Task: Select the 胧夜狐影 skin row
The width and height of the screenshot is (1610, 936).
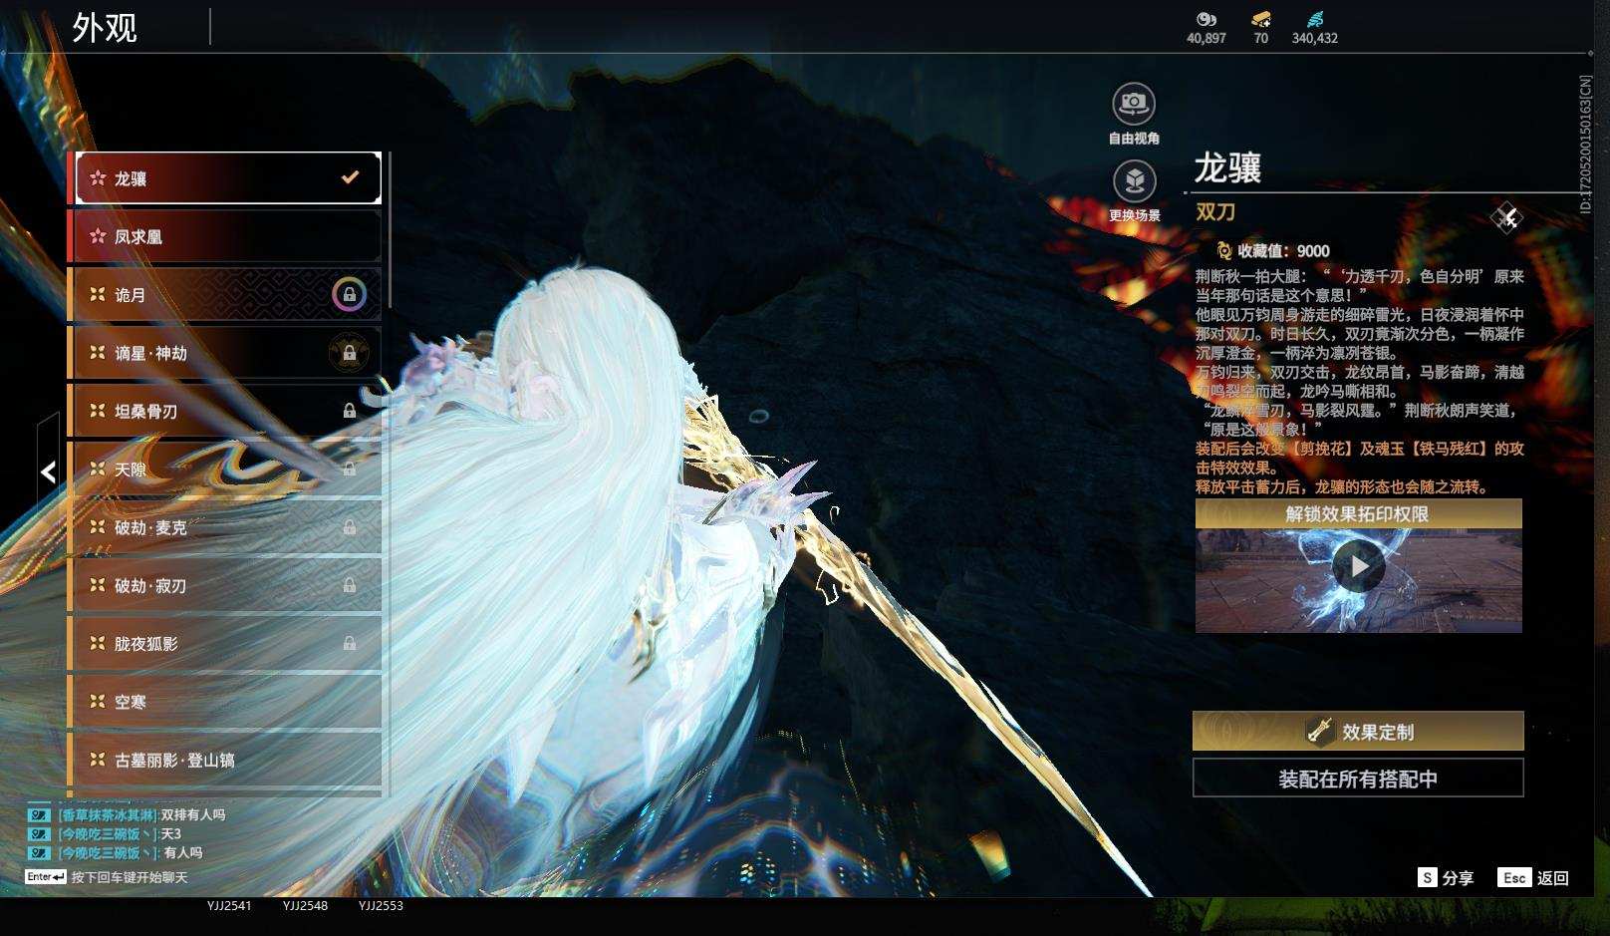Action: [224, 644]
